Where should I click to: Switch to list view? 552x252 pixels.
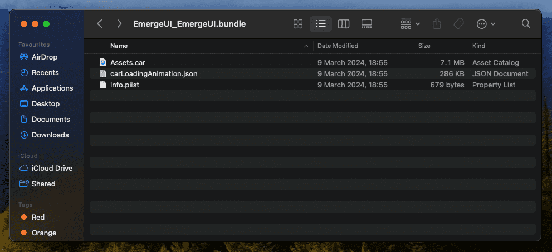(321, 24)
